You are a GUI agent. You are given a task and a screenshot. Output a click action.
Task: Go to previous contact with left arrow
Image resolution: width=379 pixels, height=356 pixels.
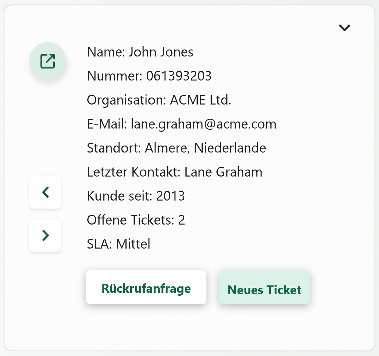coord(45,192)
